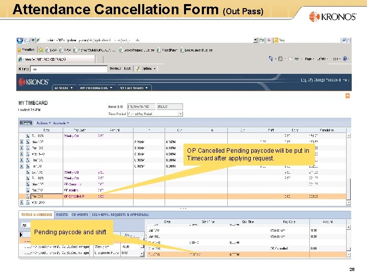
Task: Open the browser Safety menu
Action: [x=323, y=59]
